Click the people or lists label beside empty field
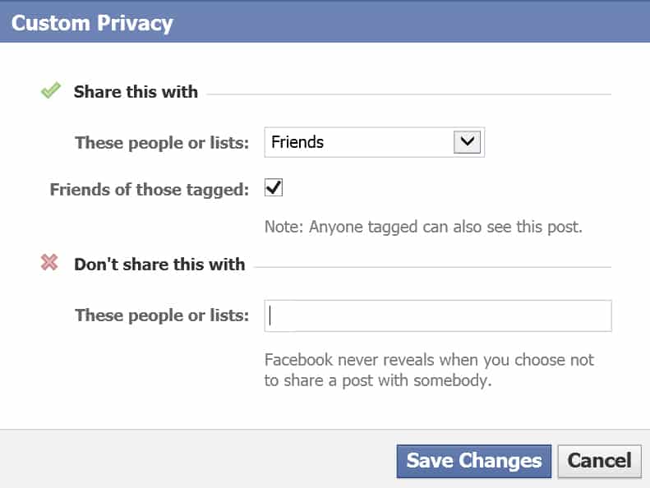650x488 pixels. (161, 315)
